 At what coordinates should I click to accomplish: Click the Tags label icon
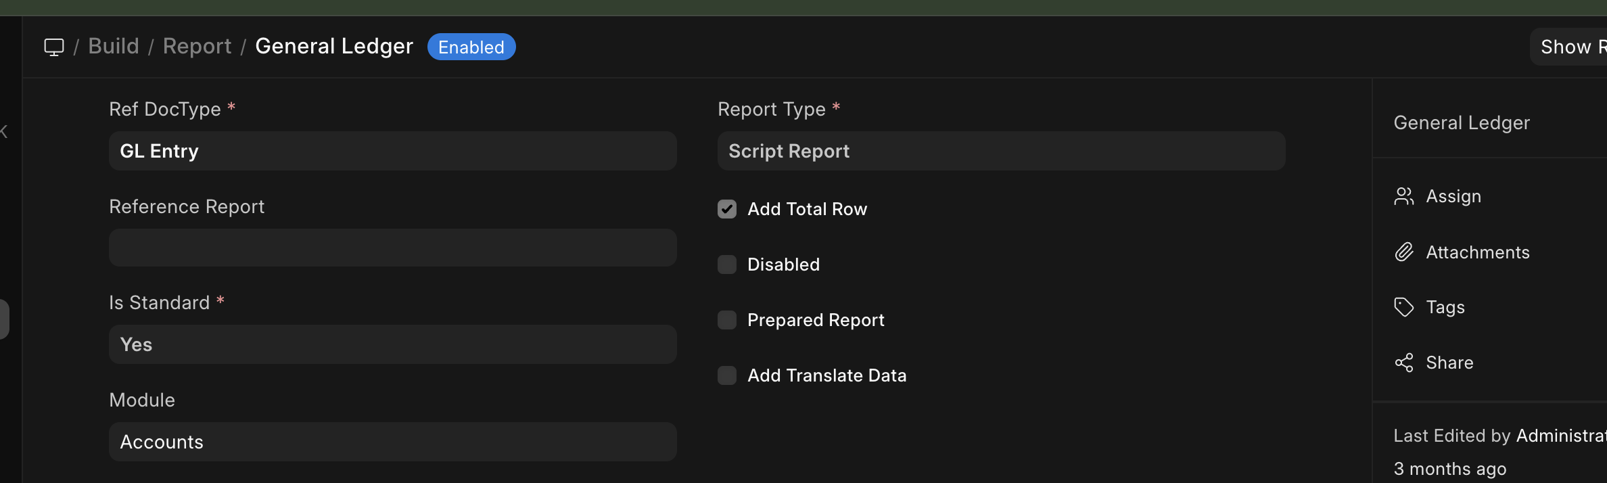[1404, 307]
